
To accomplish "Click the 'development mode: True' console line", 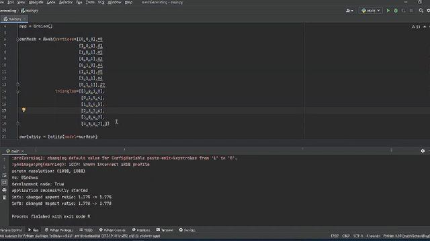I will (x=38, y=184).
